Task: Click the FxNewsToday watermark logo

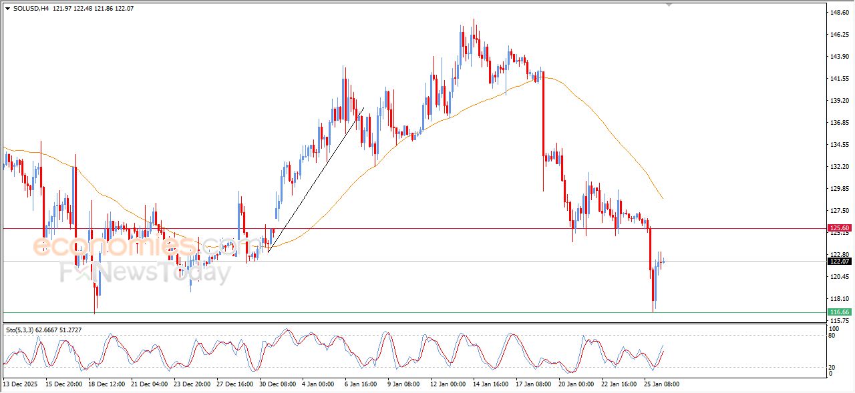Action: 145,272
